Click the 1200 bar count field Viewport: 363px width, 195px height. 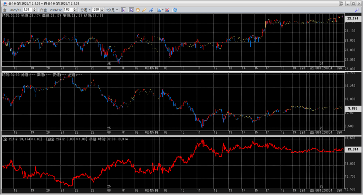tap(95, 10)
